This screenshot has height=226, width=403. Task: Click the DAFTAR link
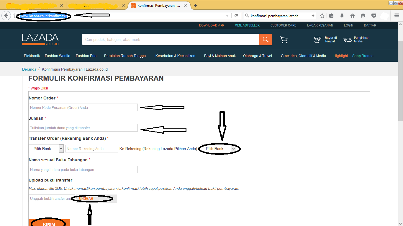point(370,25)
